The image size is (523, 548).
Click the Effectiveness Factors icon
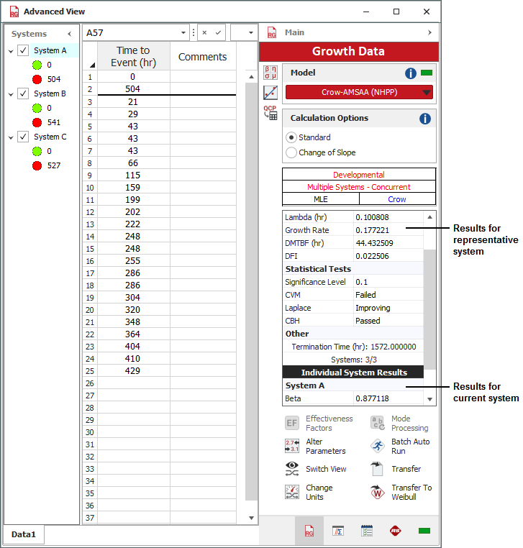pos(292,423)
